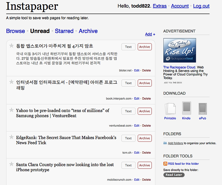
Task: Open the lost iPhone prototype article title
Action: tap(65, 167)
